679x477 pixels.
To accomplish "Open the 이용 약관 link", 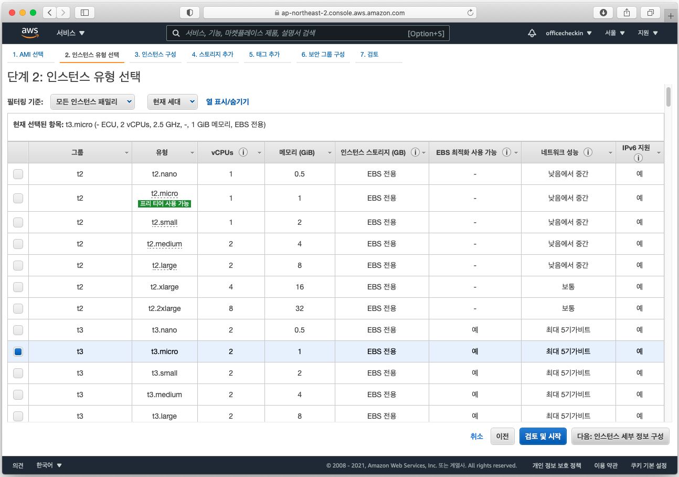I will [x=606, y=465].
